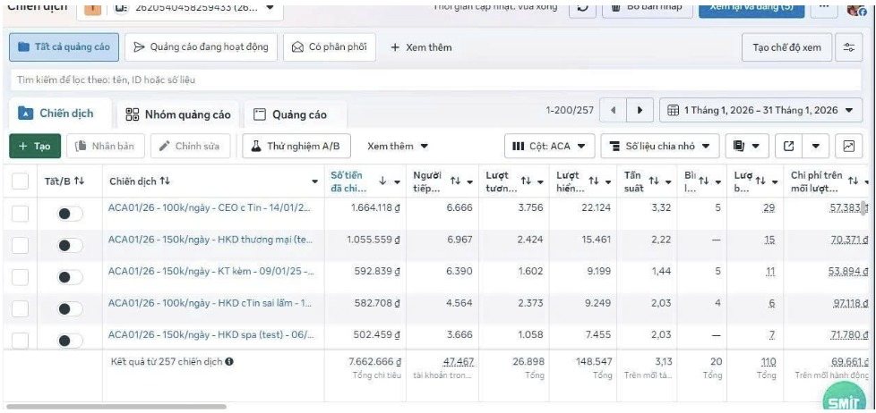Open the three-dot more options menu at top
The height and width of the screenshot is (413, 876).
click(823, 8)
